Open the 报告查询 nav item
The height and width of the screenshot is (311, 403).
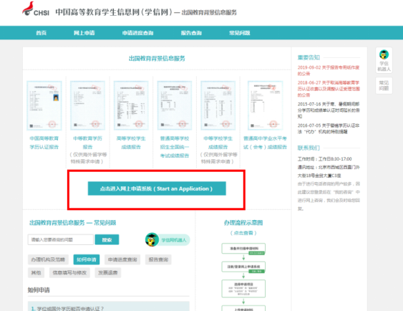(x=191, y=33)
